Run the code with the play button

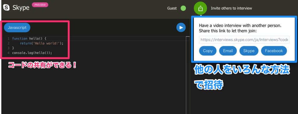pos(181,28)
